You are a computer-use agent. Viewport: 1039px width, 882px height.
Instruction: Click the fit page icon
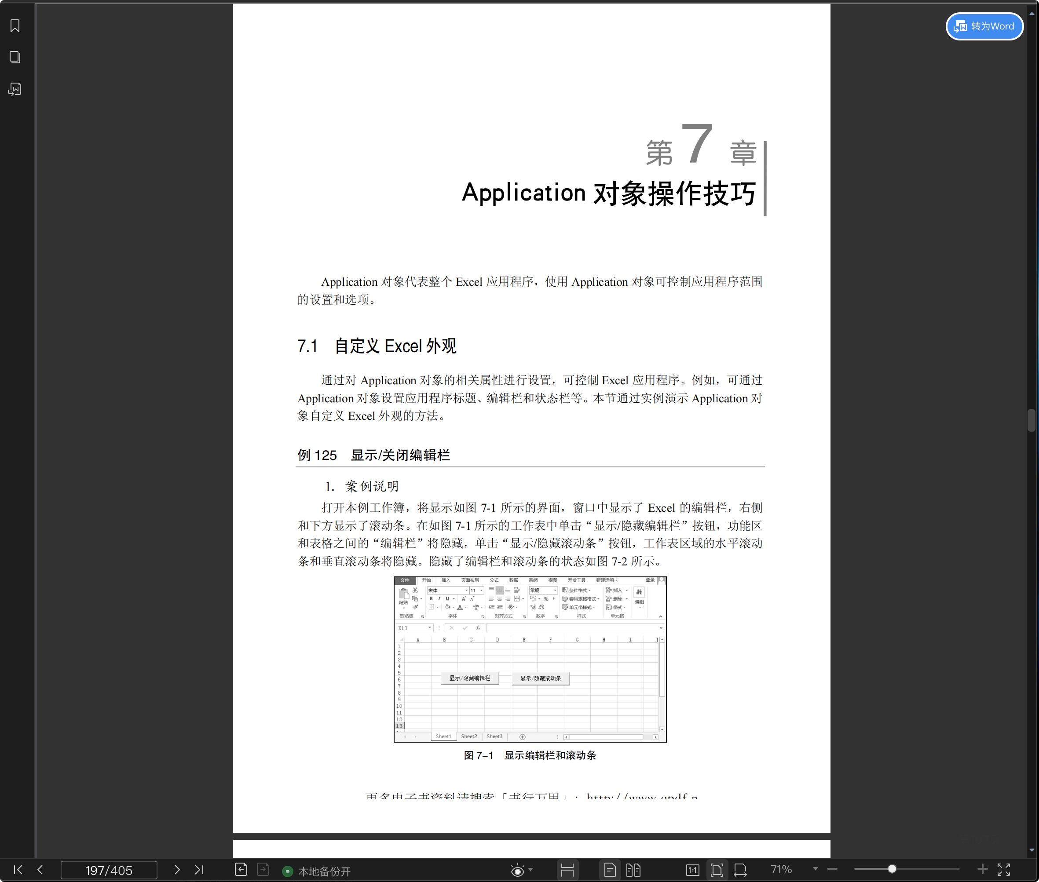(717, 870)
